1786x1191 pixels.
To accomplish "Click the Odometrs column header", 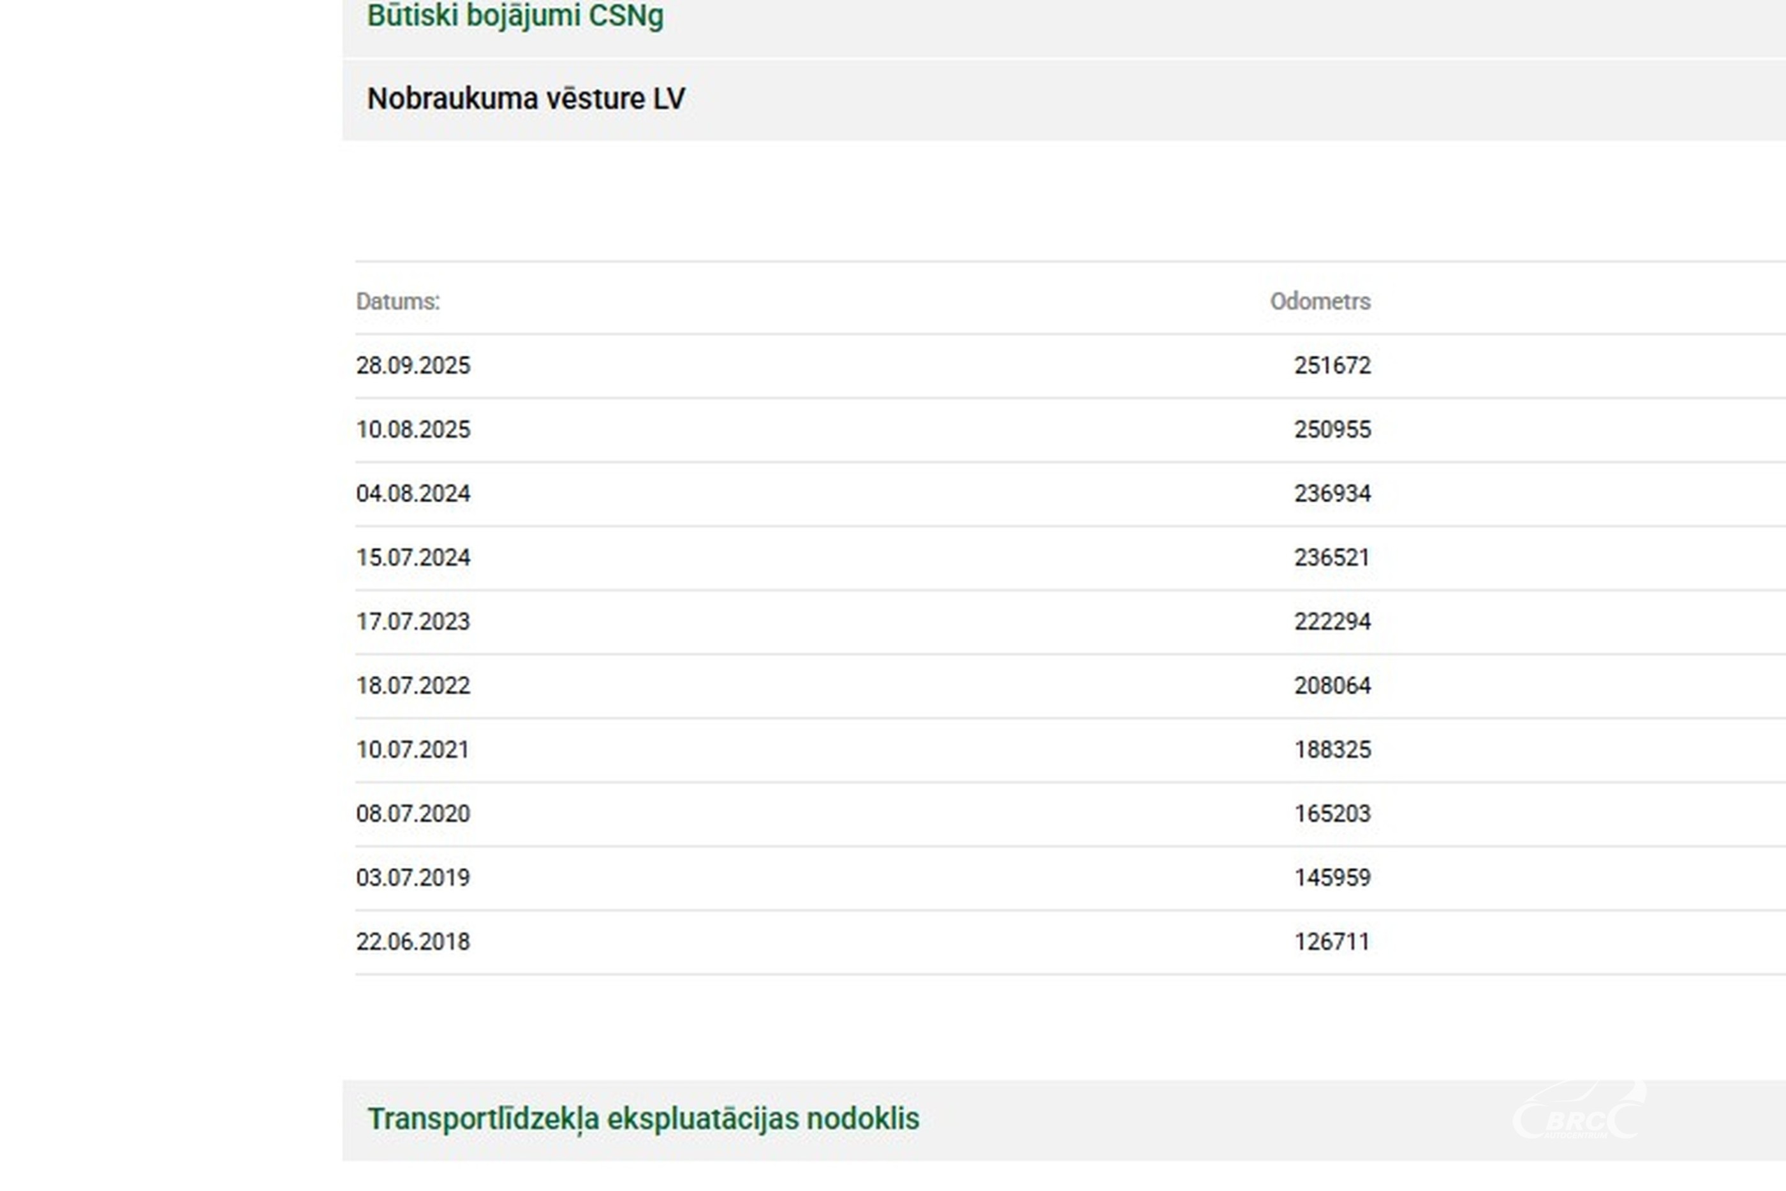I will [1320, 302].
